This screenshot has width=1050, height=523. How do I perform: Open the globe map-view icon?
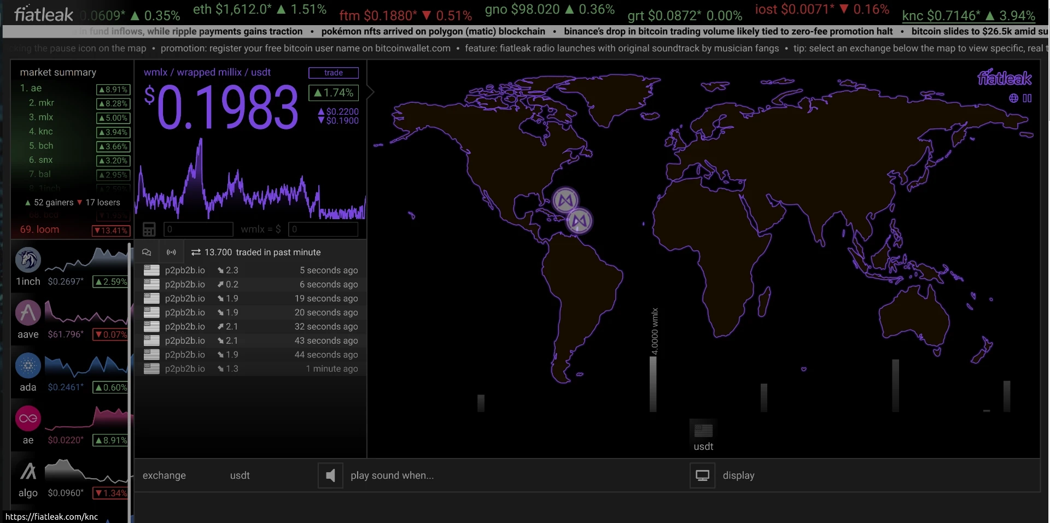click(x=1013, y=98)
